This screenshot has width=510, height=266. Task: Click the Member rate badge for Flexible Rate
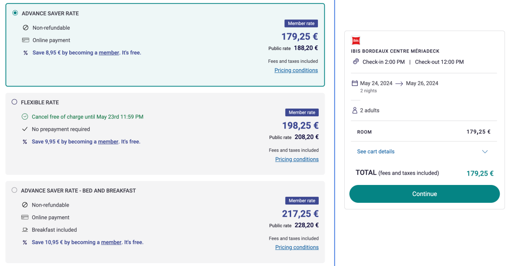pos(302,112)
